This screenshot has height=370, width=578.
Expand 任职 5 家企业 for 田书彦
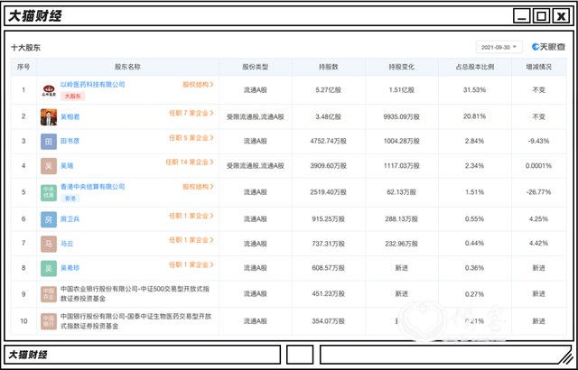191,138
